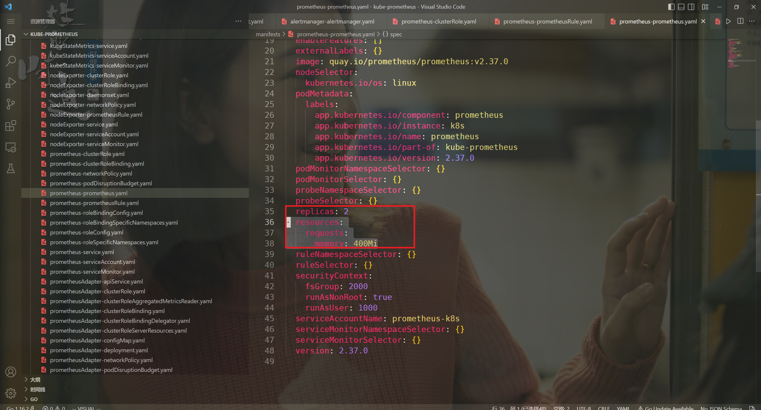The height and width of the screenshot is (410, 761).
Task: Click the image value quay.io/prometheus line
Action: tap(418, 62)
